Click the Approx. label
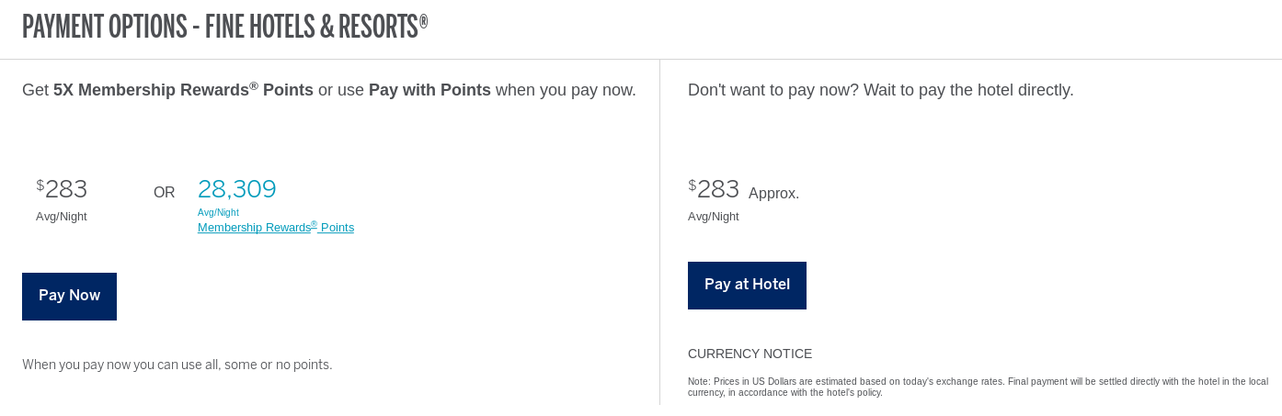 pos(773,194)
